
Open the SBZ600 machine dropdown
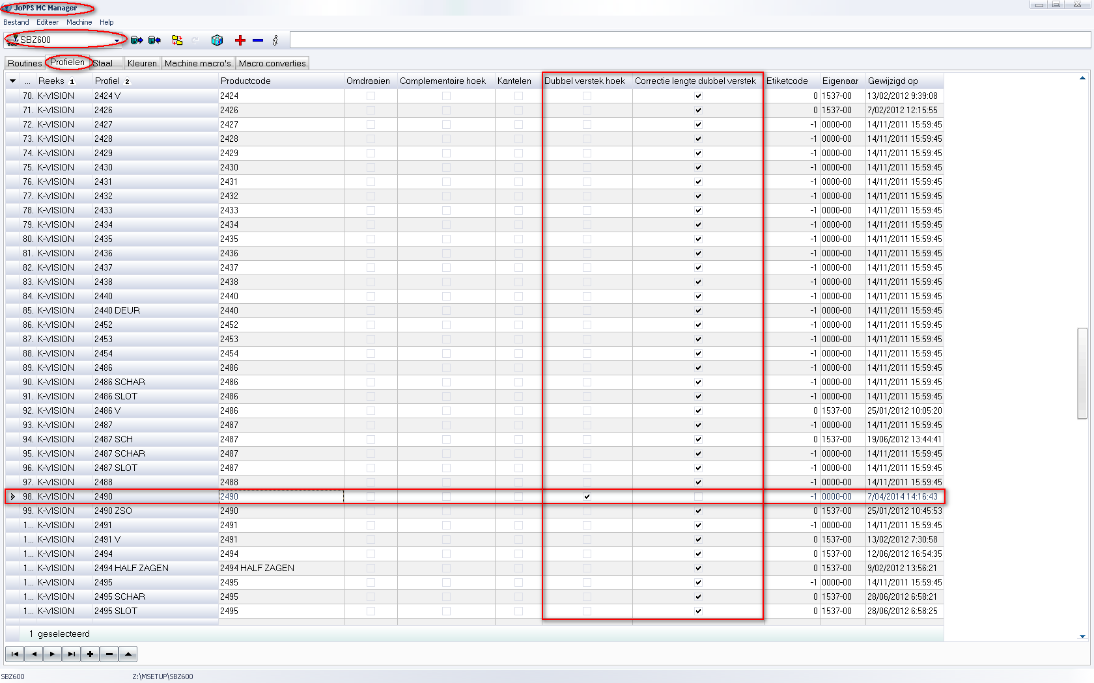(x=117, y=40)
